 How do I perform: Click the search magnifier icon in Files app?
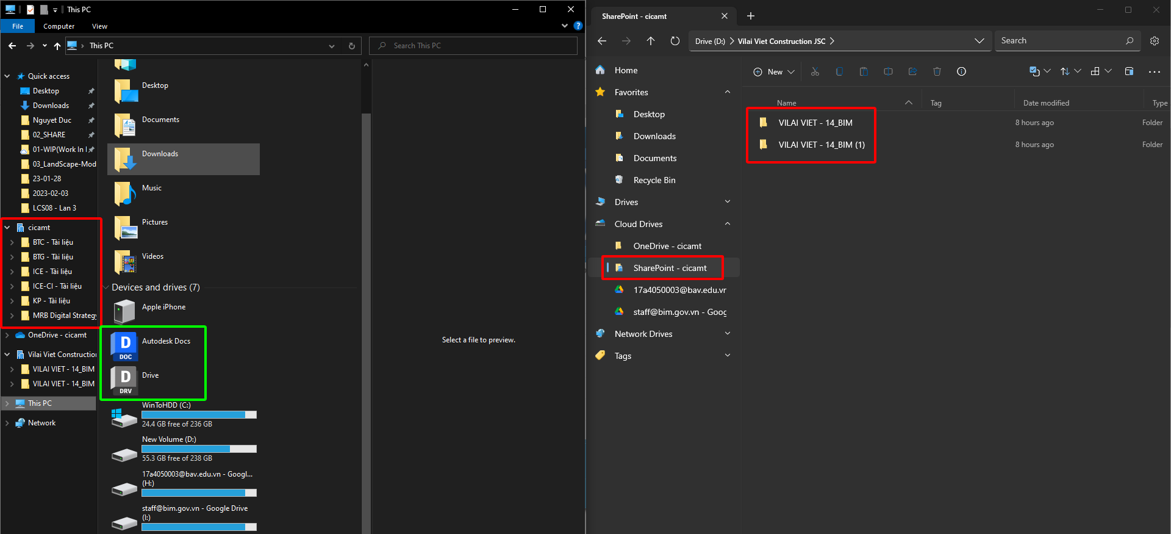click(1130, 41)
